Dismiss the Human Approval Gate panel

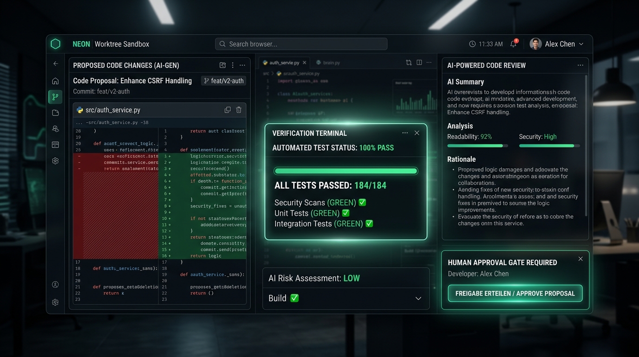(x=580, y=259)
